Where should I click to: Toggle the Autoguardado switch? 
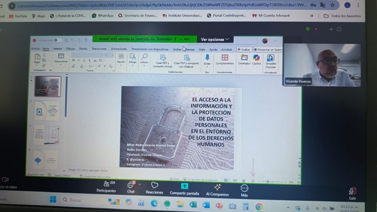(58, 40)
